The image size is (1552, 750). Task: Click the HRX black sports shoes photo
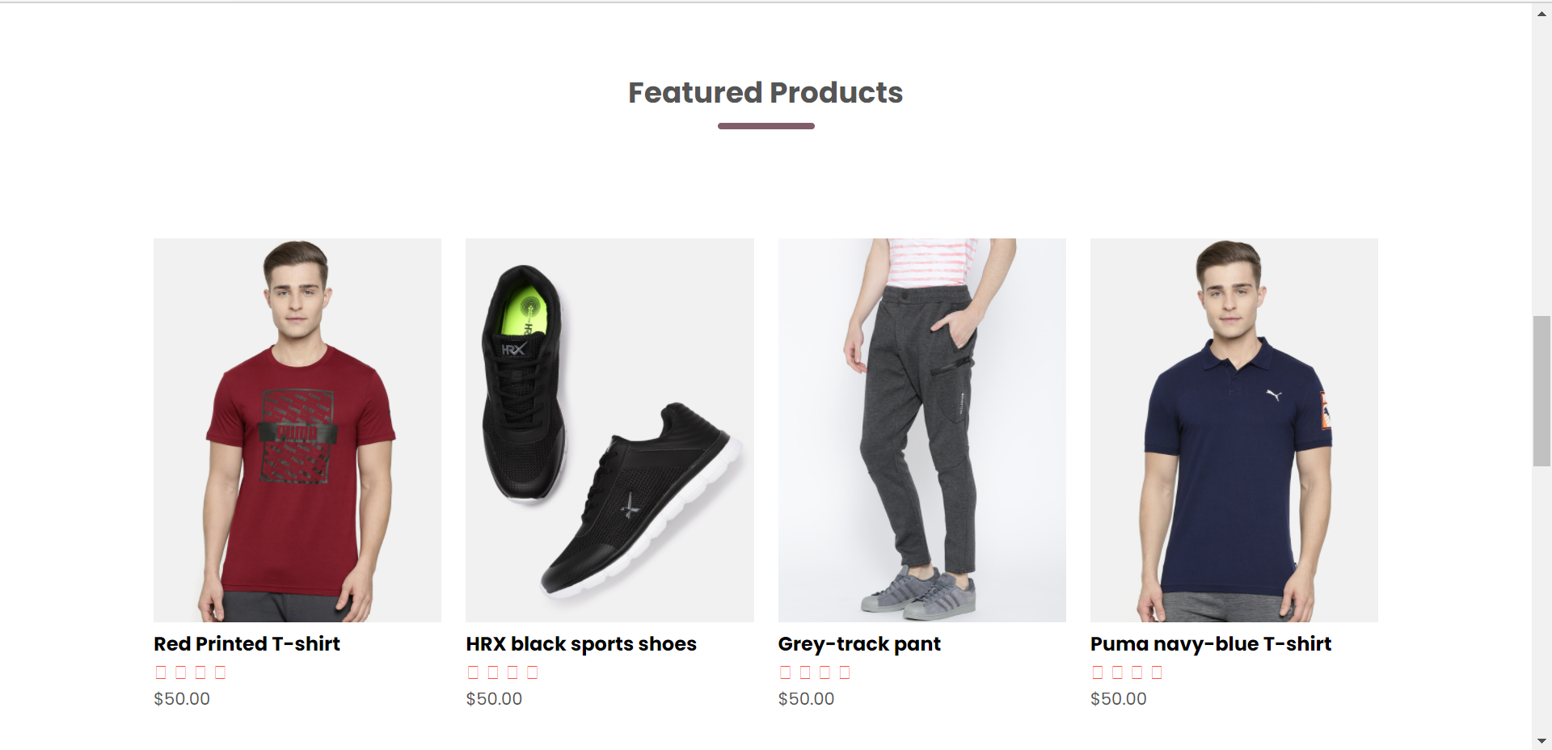(609, 429)
